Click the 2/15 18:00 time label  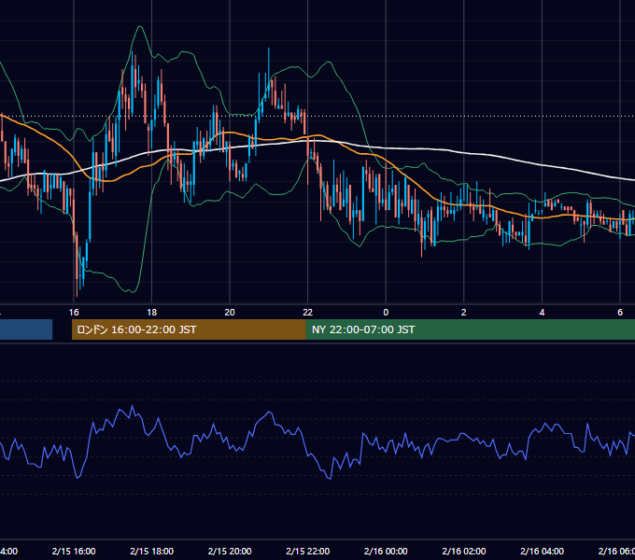(152, 551)
